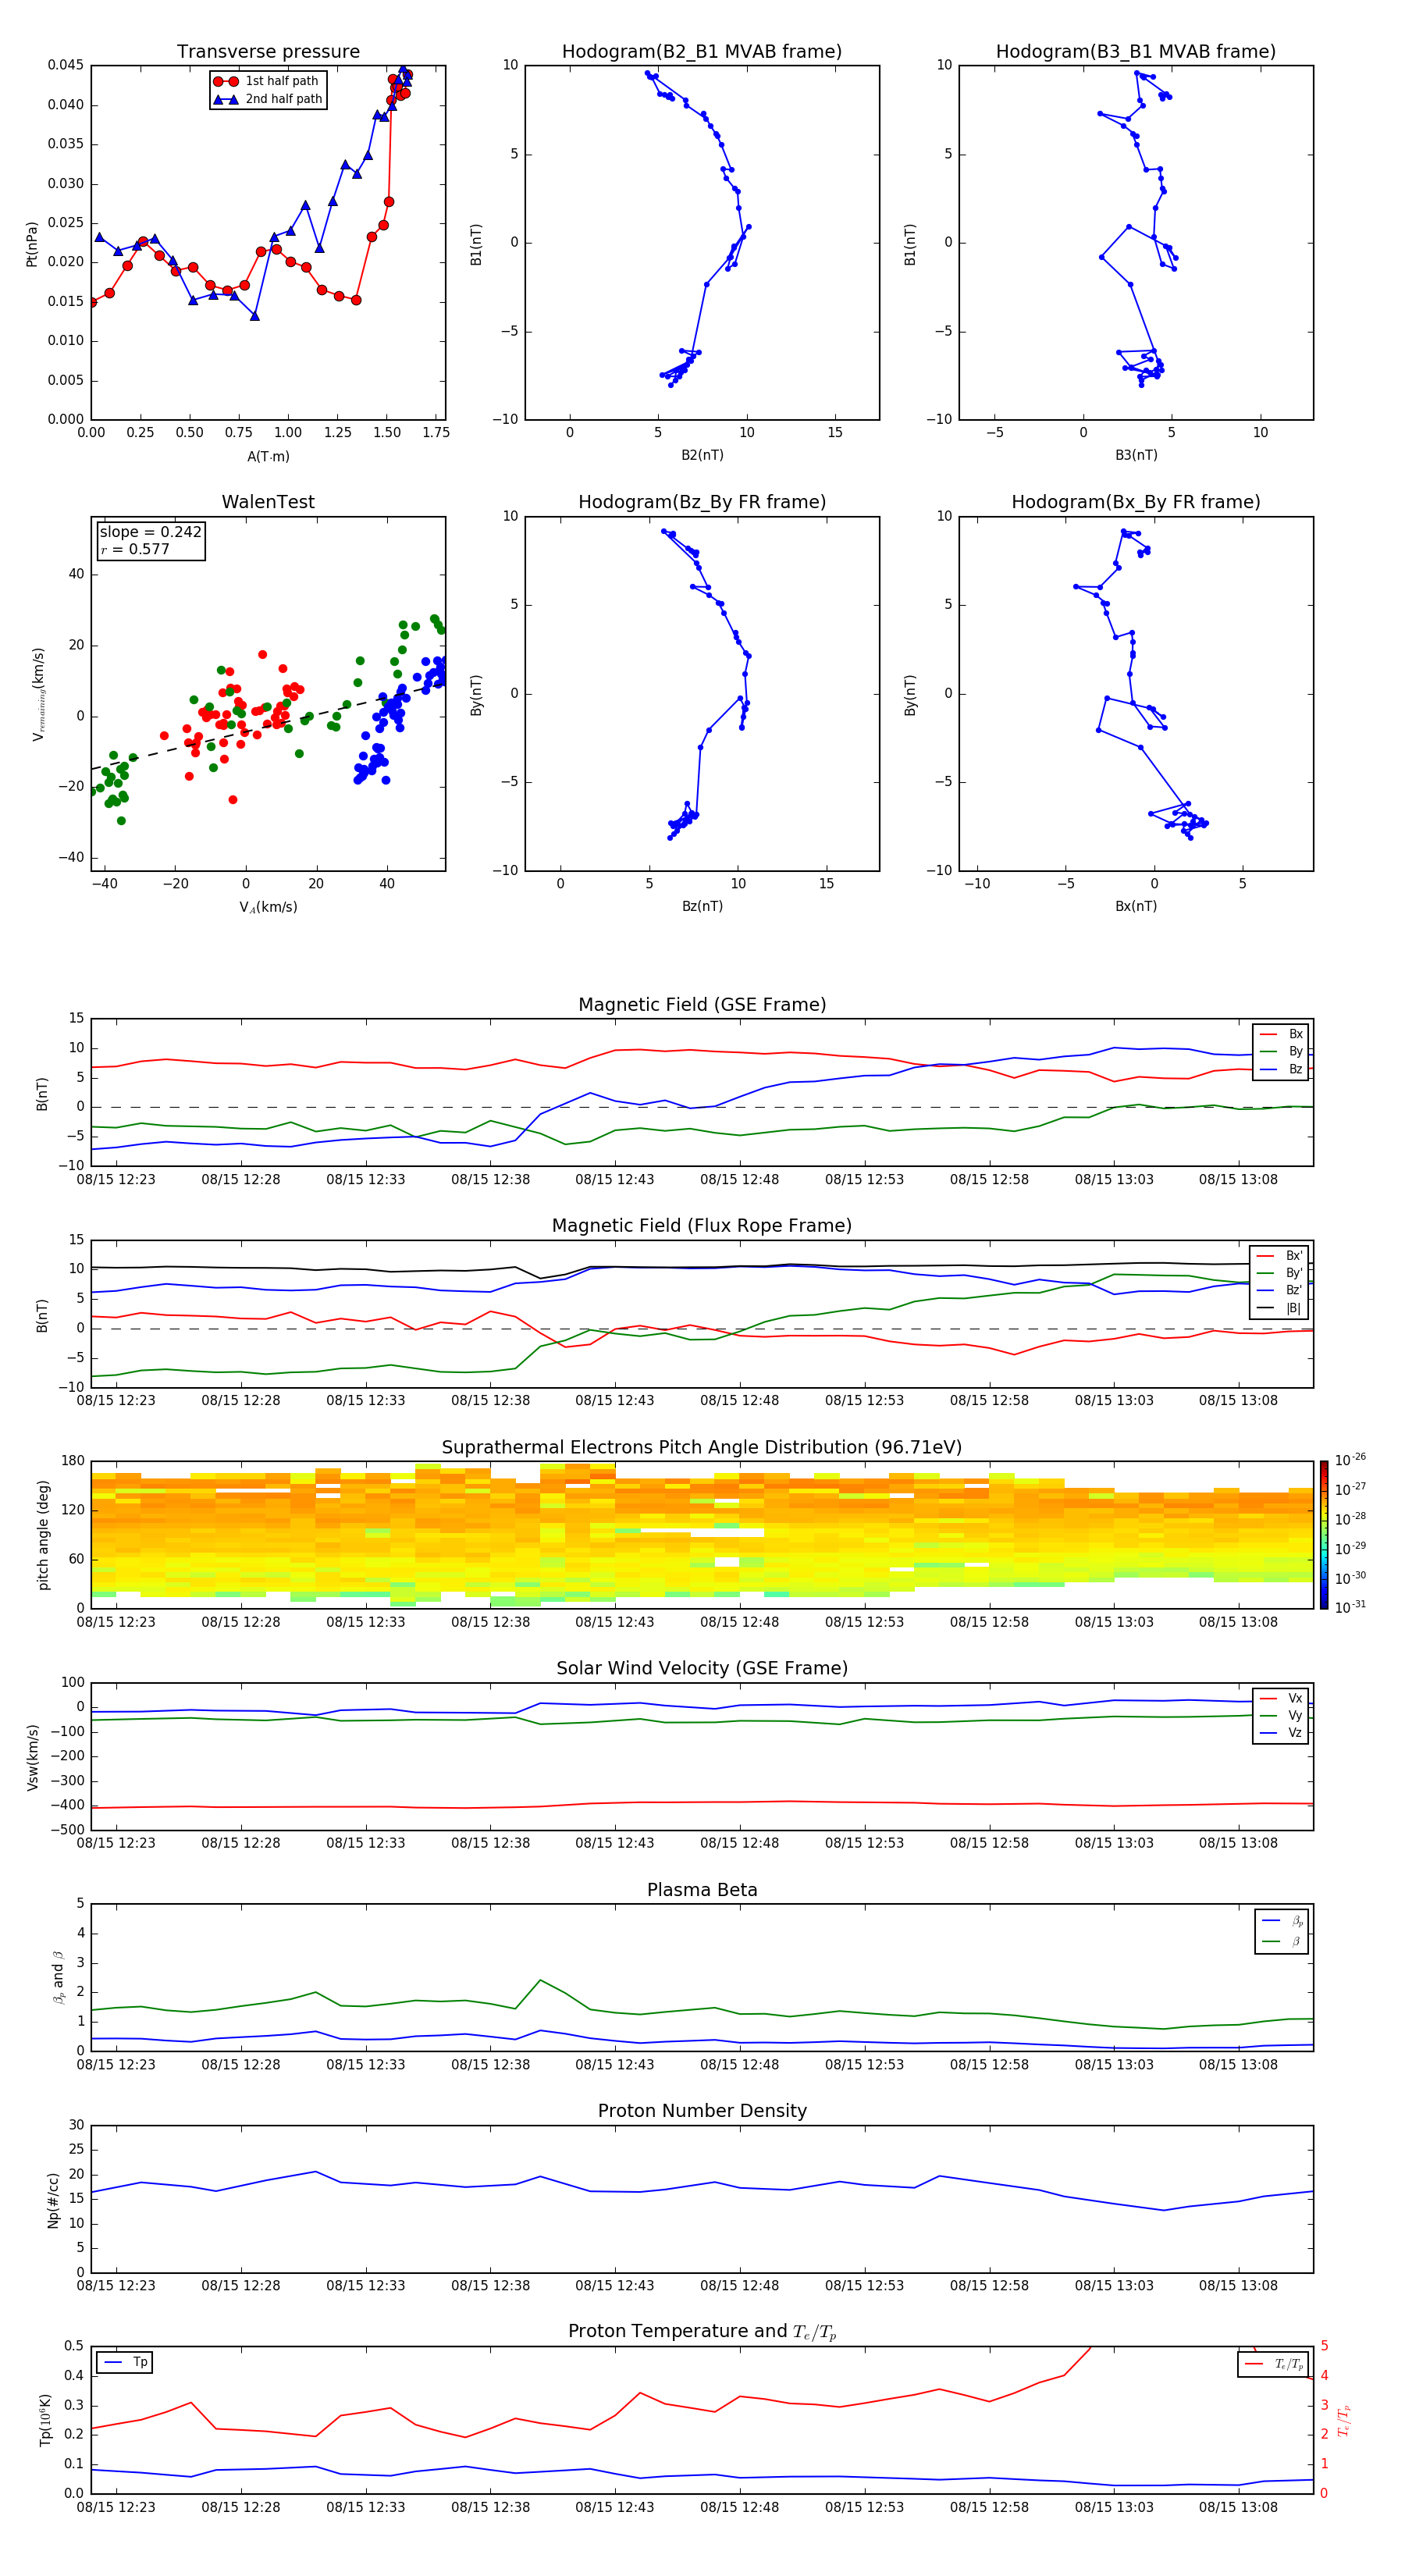Click the B1(nT) label of B2_B1 hodogram

click(x=476, y=244)
